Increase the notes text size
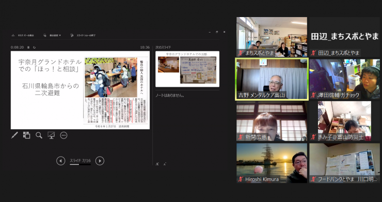Viewport: 382px width, 202px height. (x=157, y=164)
